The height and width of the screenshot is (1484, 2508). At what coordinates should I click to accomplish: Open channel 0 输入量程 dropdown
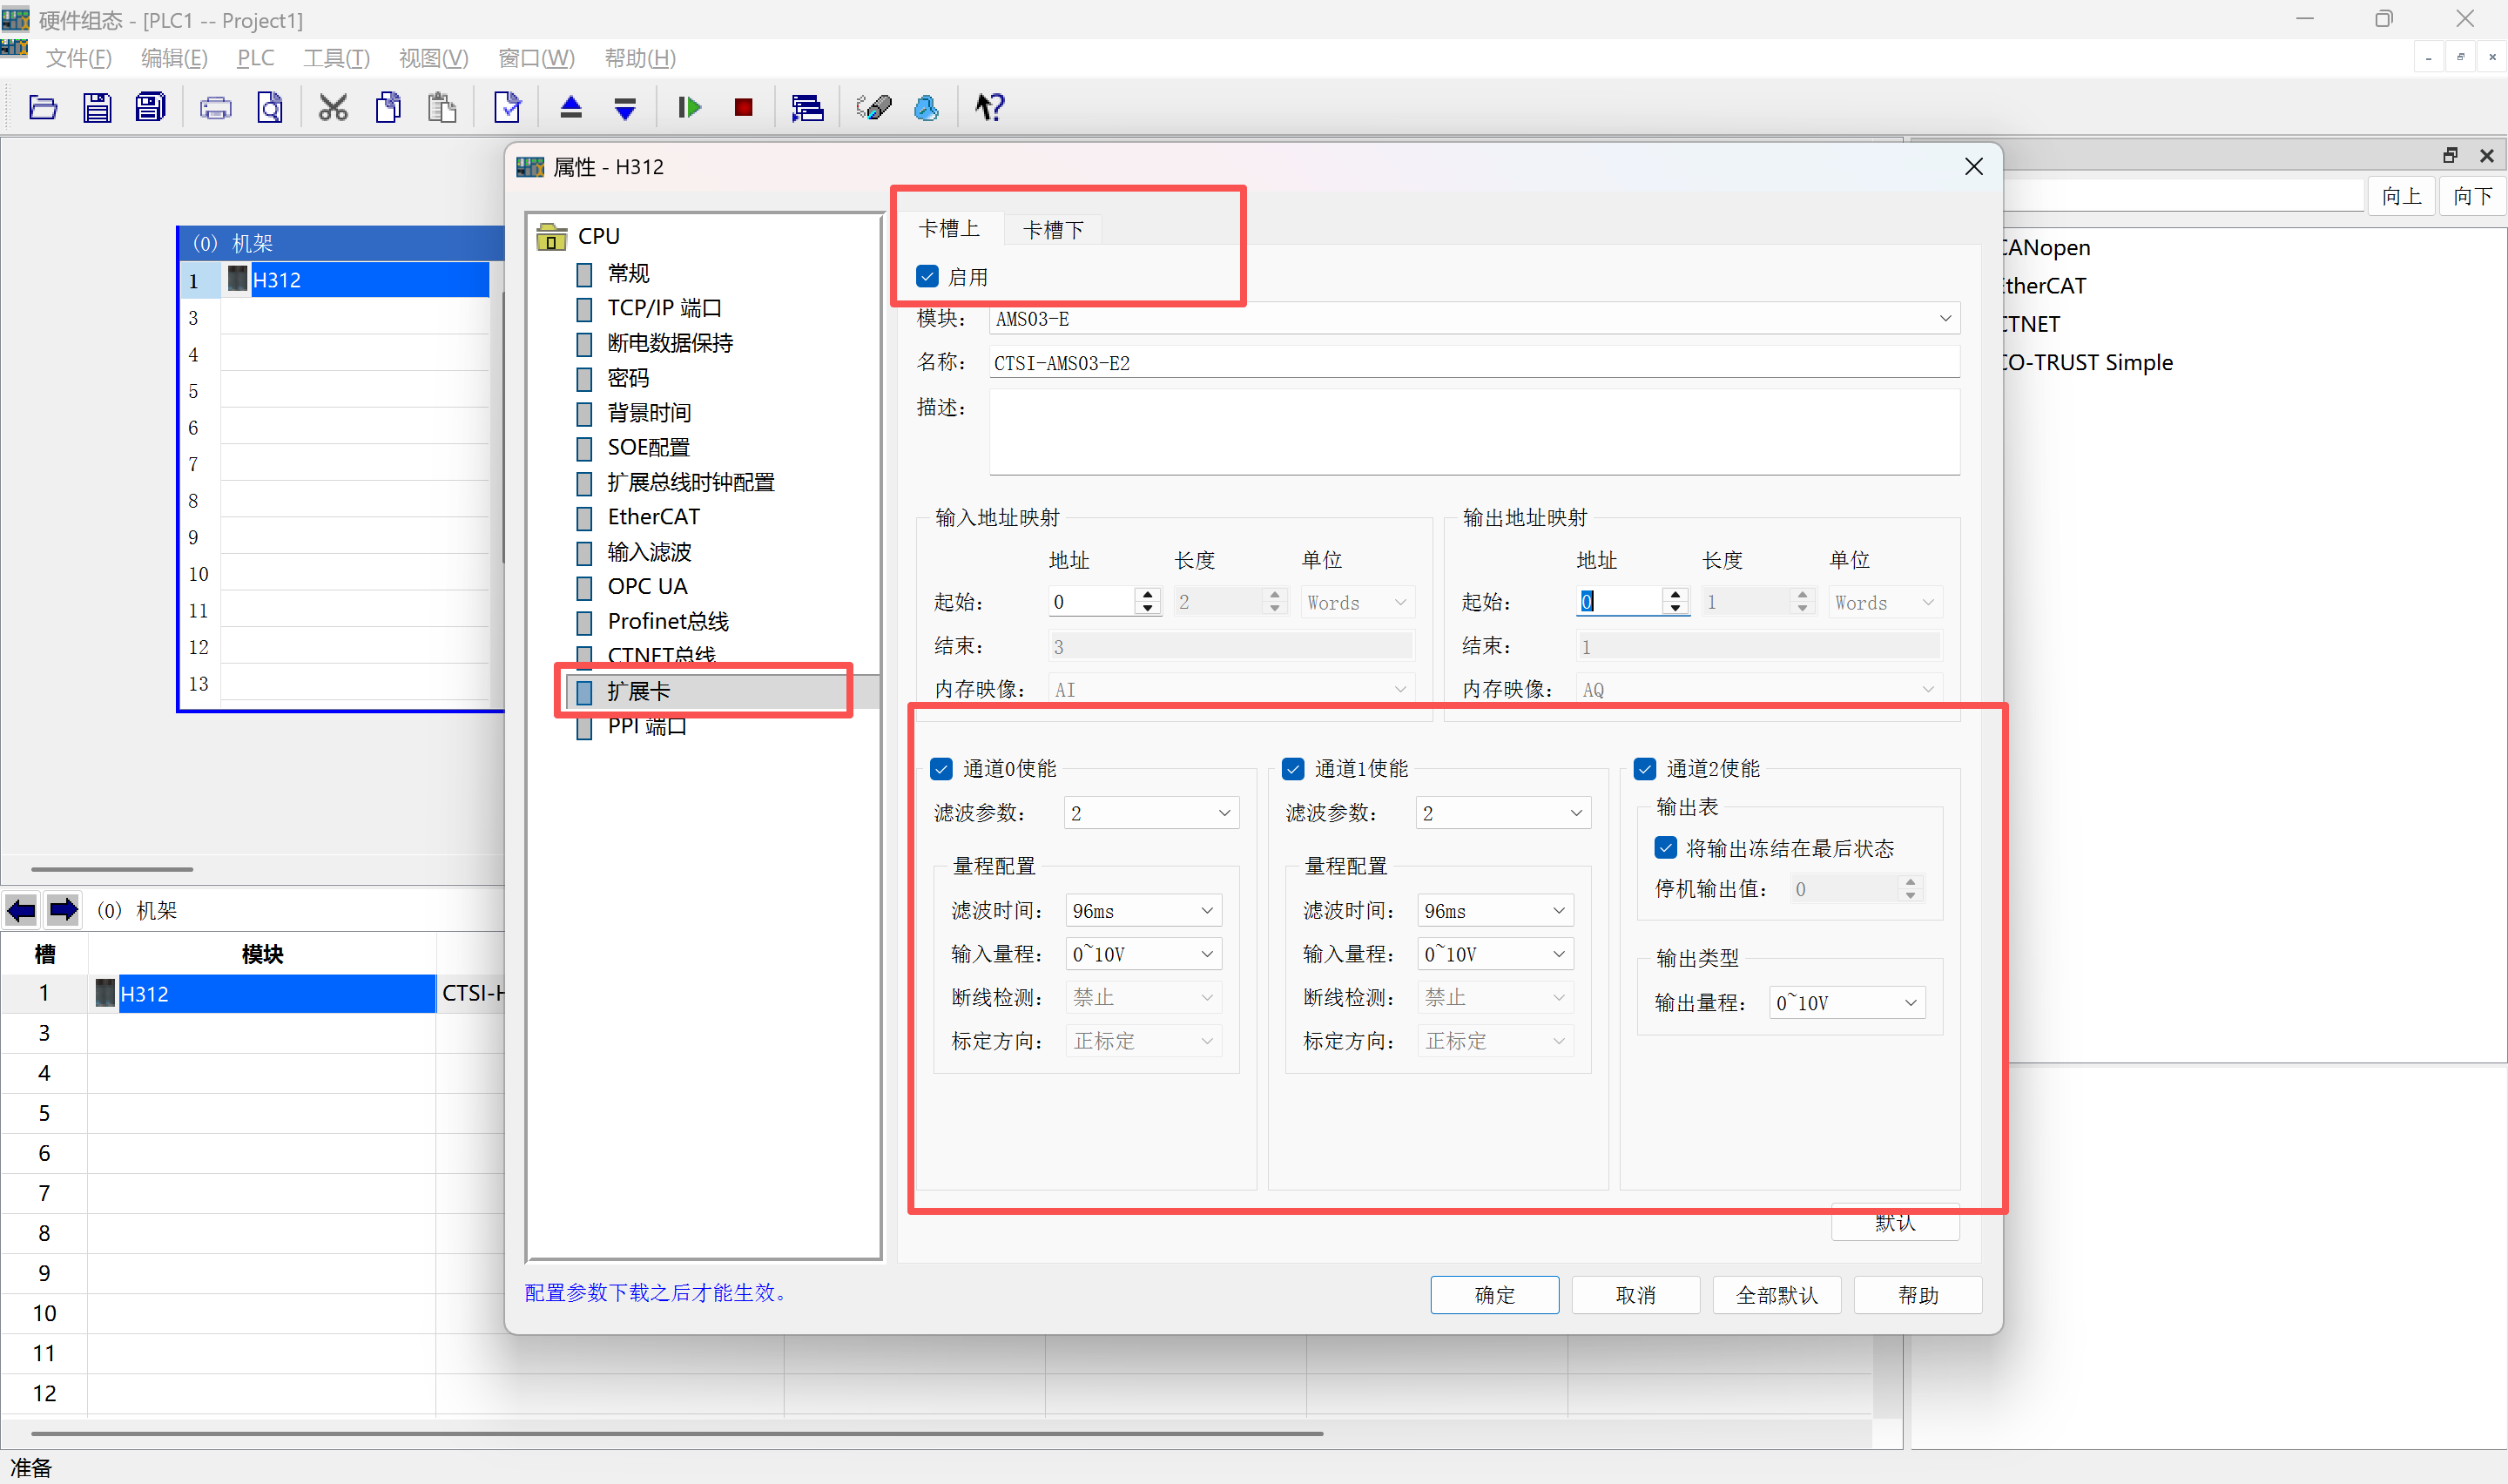tap(1143, 954)
